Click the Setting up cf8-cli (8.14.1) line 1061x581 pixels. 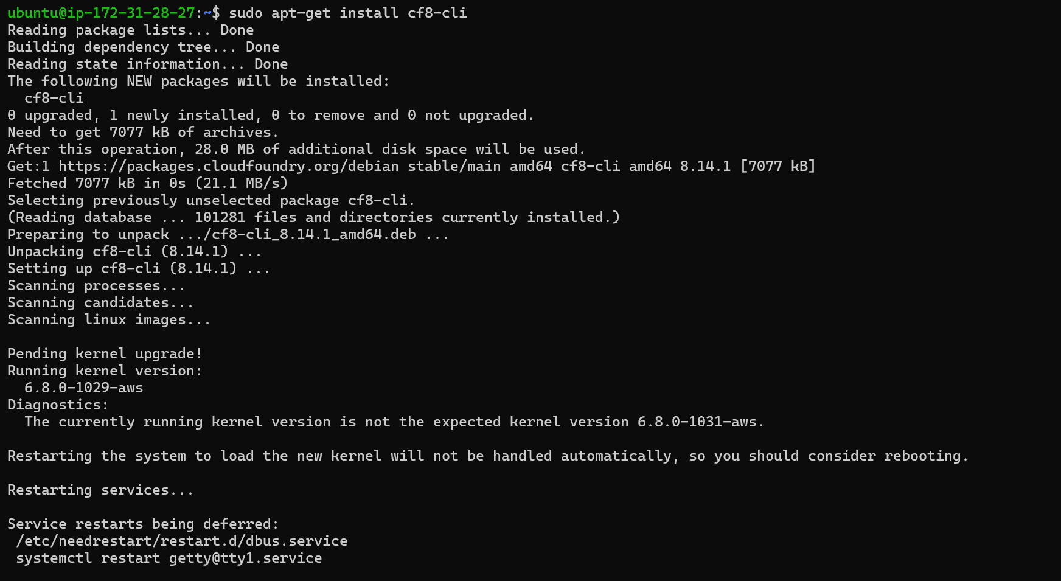pyautogui.click(x=139, y=268)
